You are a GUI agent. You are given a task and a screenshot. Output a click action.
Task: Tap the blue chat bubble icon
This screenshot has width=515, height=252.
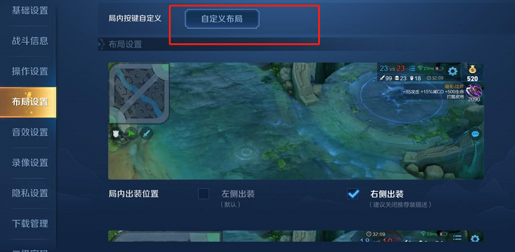click(475, 134)
